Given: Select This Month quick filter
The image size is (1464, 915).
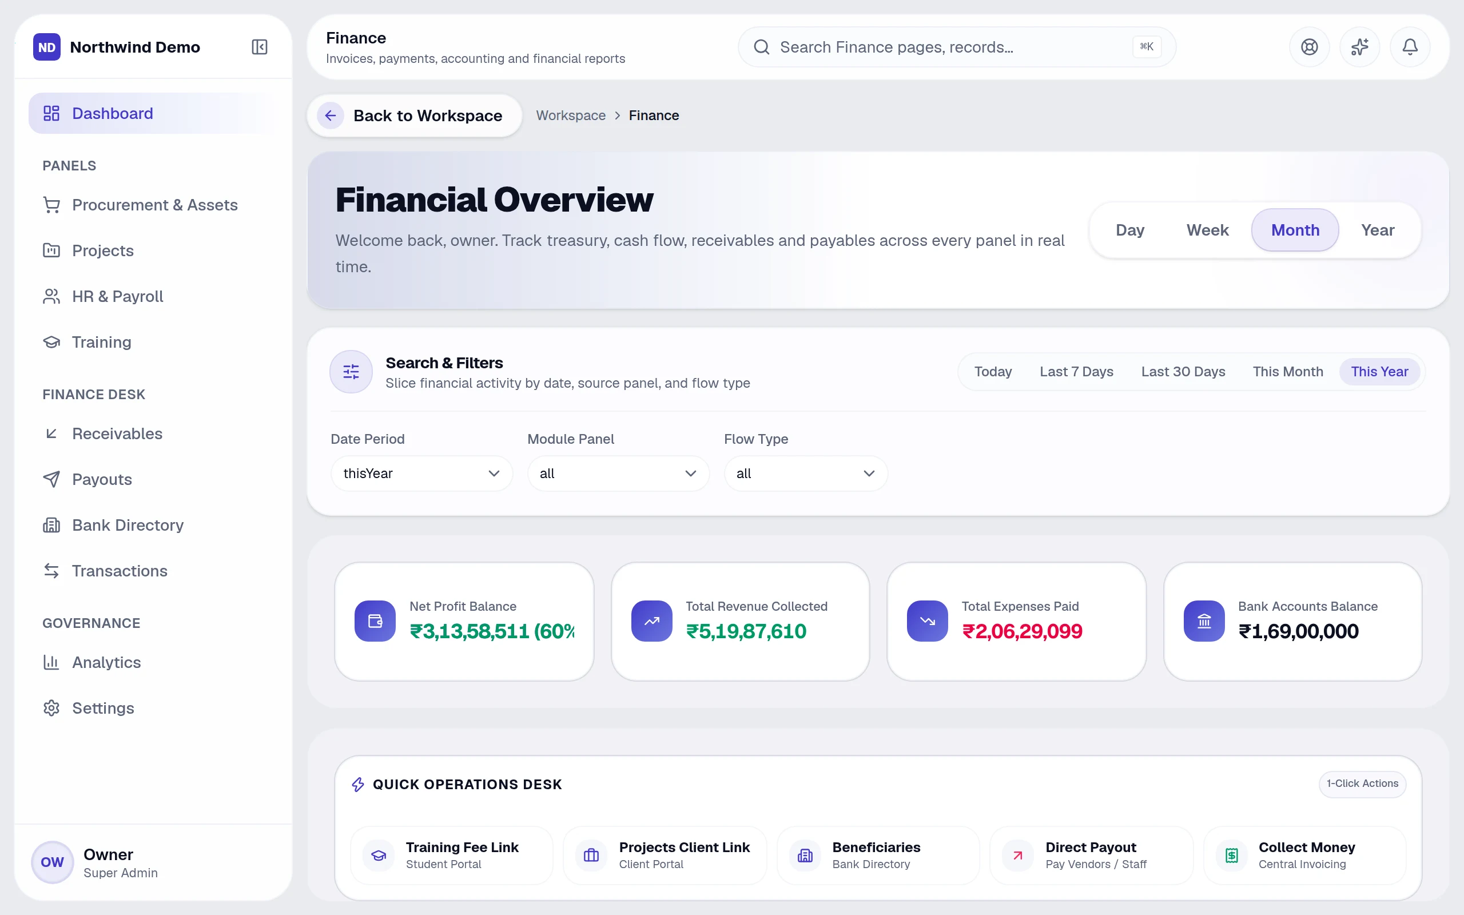Looking at the screenshot, I should click(1287, 372).
